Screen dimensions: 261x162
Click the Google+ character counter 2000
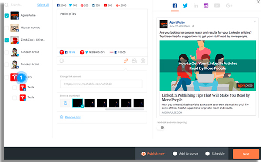121,5
